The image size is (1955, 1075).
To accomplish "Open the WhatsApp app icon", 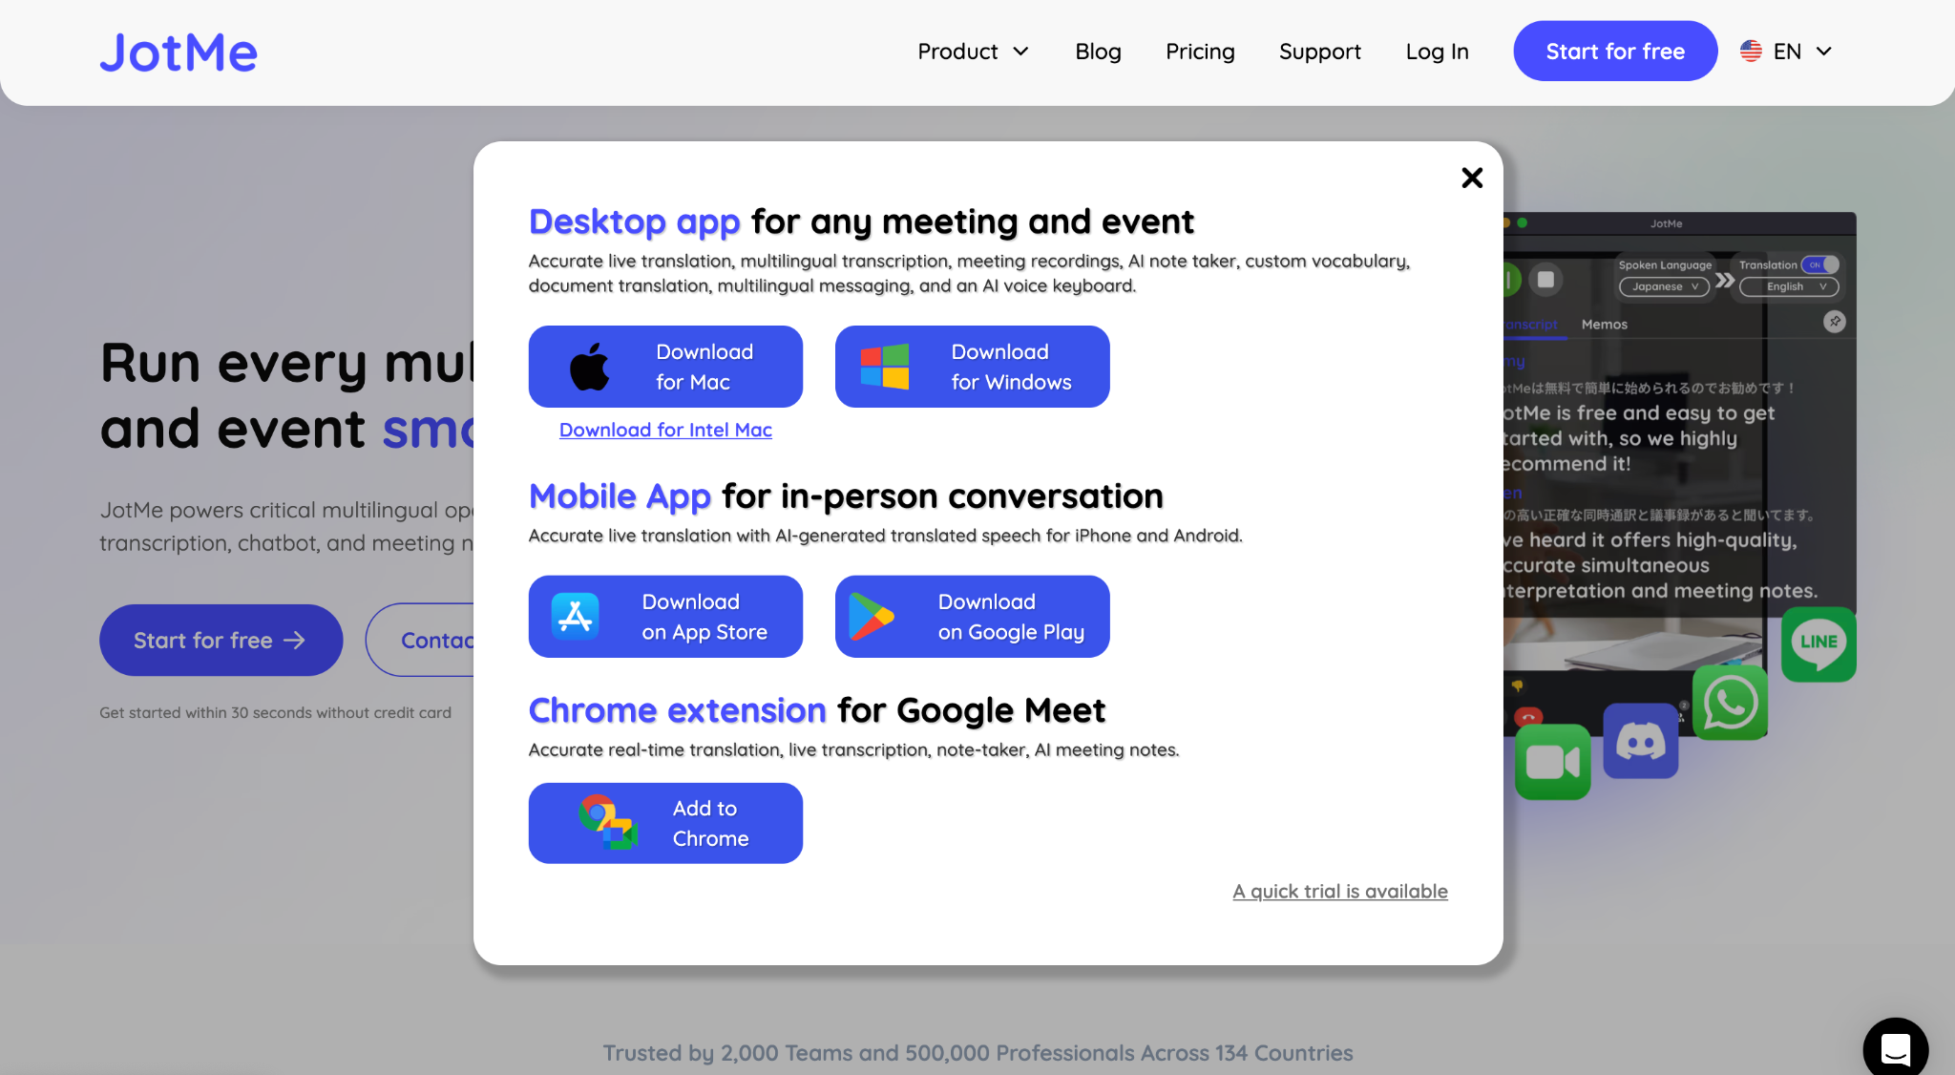I will click(1731, 703).
